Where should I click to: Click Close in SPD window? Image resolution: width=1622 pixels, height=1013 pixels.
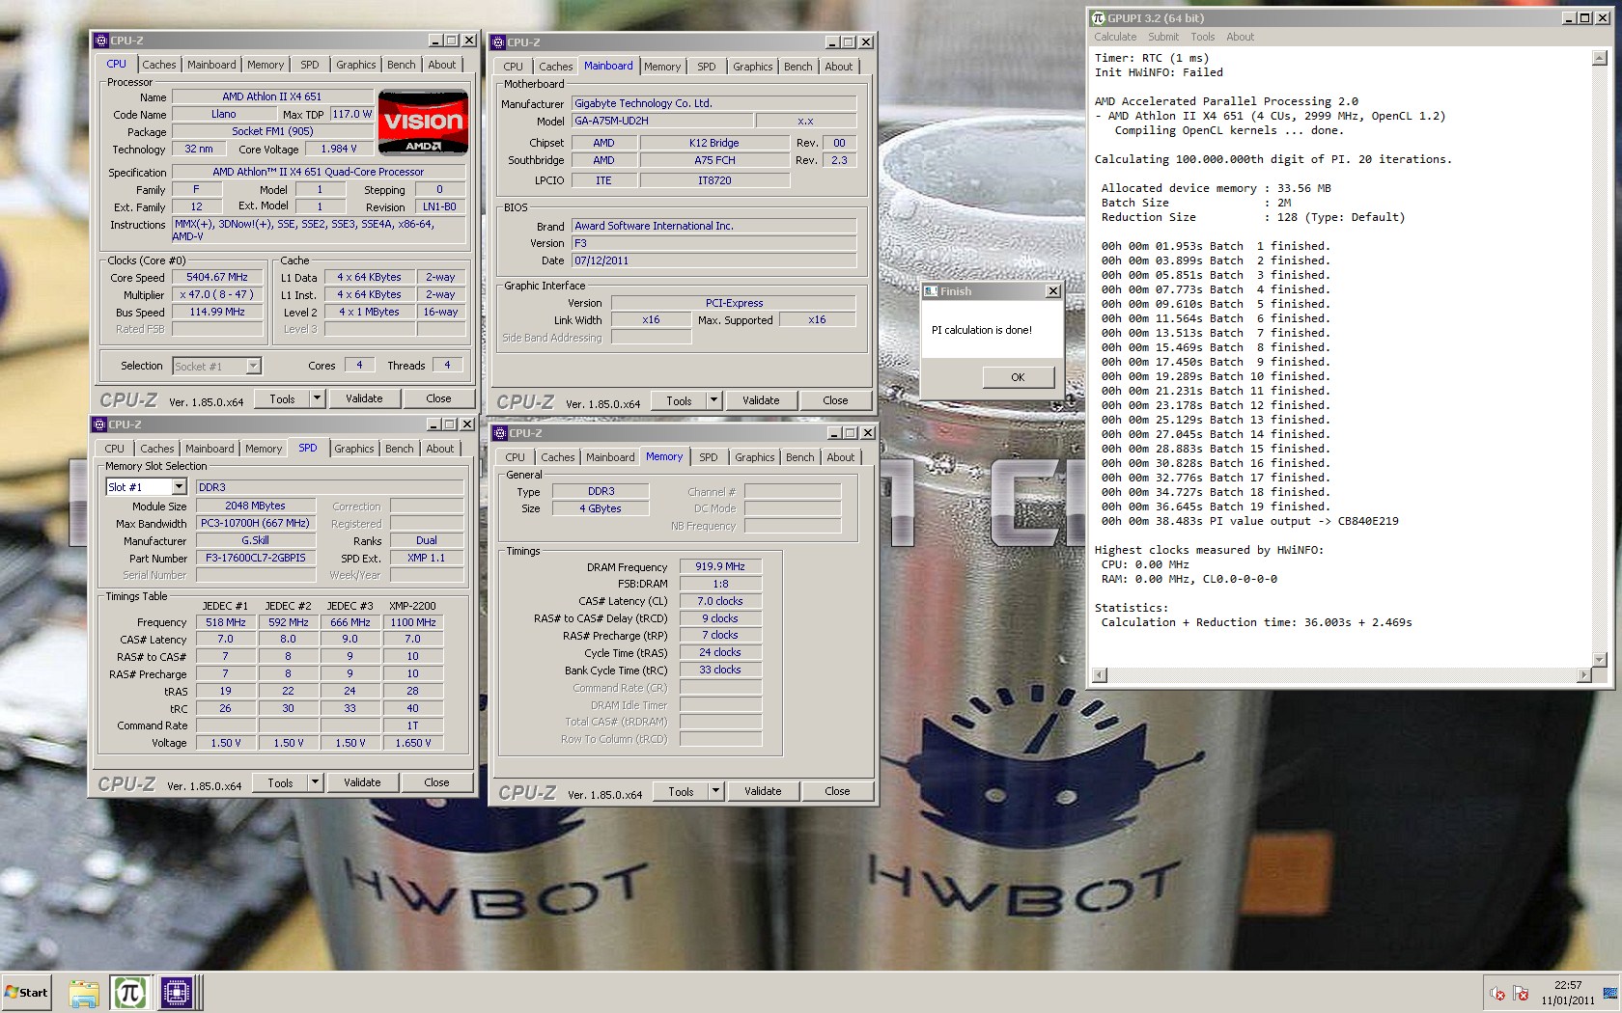[436, 782]
